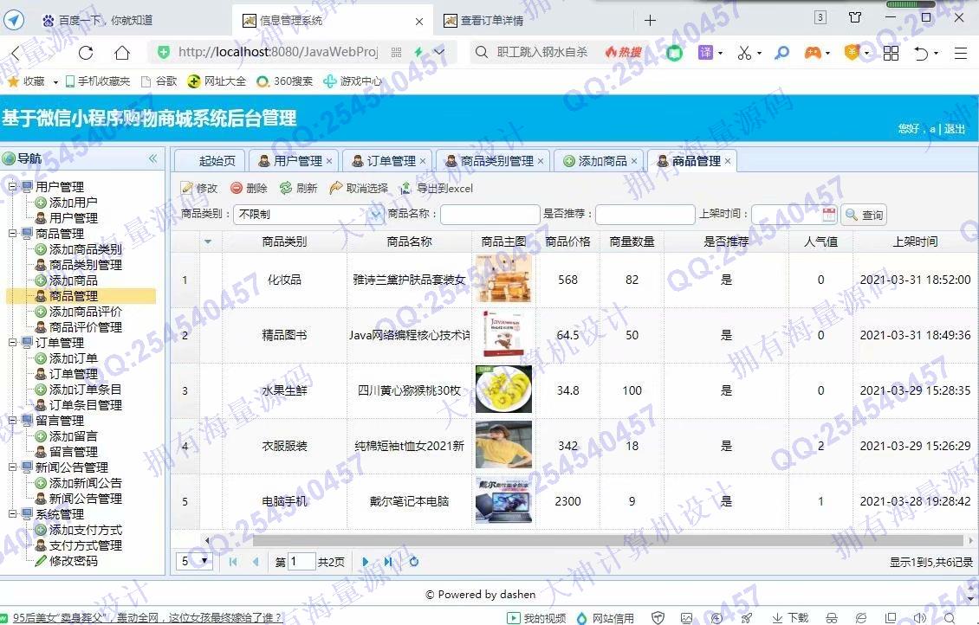Open the calendar picker for 上架时间
The height and width of the screenshot is (625, 979).
pyautogui.click(x=829, y=215)
